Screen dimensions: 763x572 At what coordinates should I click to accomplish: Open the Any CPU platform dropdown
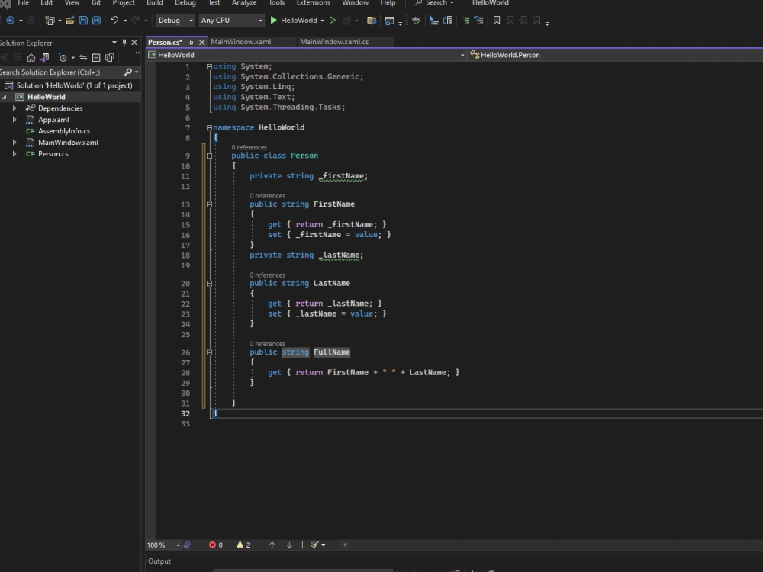coord(231,21)
